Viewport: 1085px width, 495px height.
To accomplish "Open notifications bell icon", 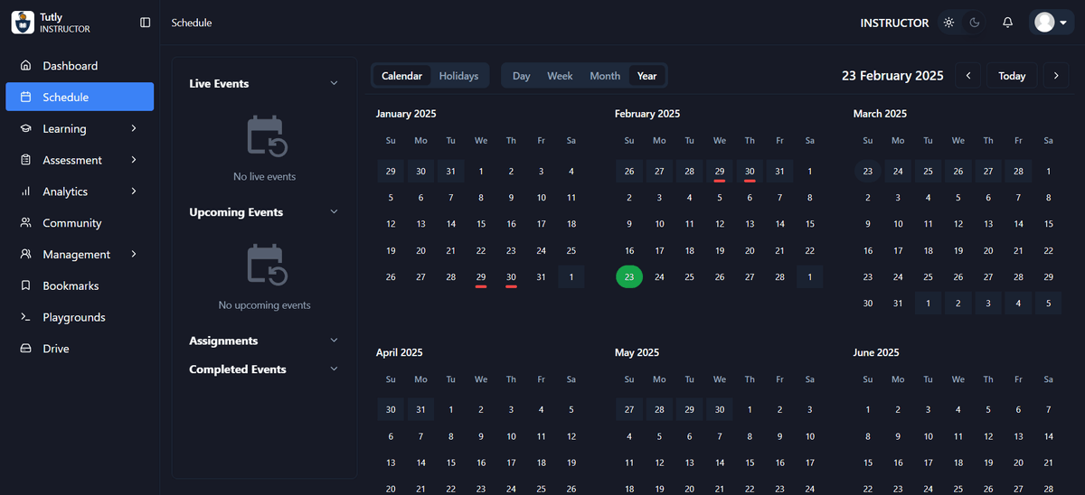I will (x=1007, y=23).
